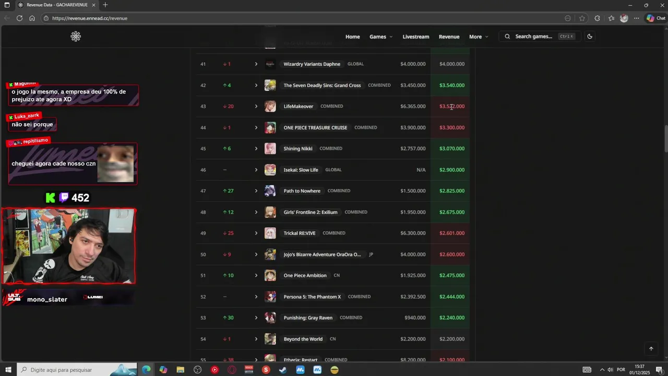
Task: Open the Girls' Frontline 2: Exilium link
Action: pyautogui.click(x=311, y=212)
